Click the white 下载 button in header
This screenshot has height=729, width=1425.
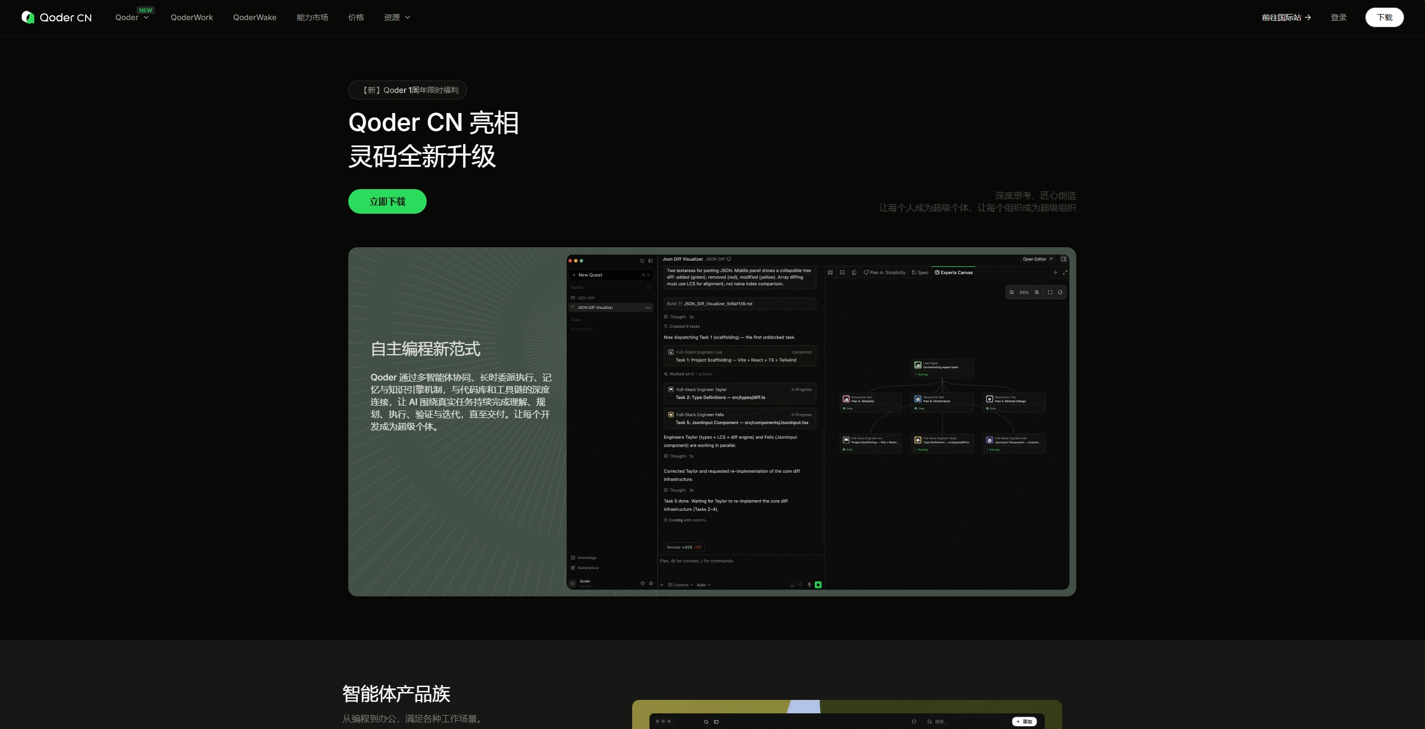coord(1385,17)
